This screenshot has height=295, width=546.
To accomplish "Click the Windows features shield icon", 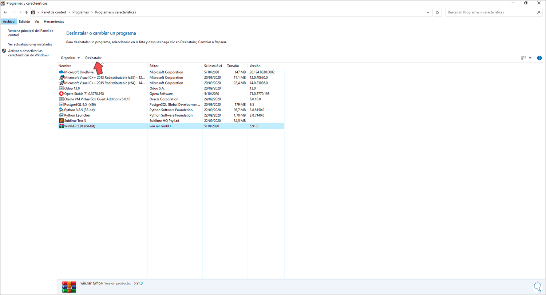I will (4, 51).
